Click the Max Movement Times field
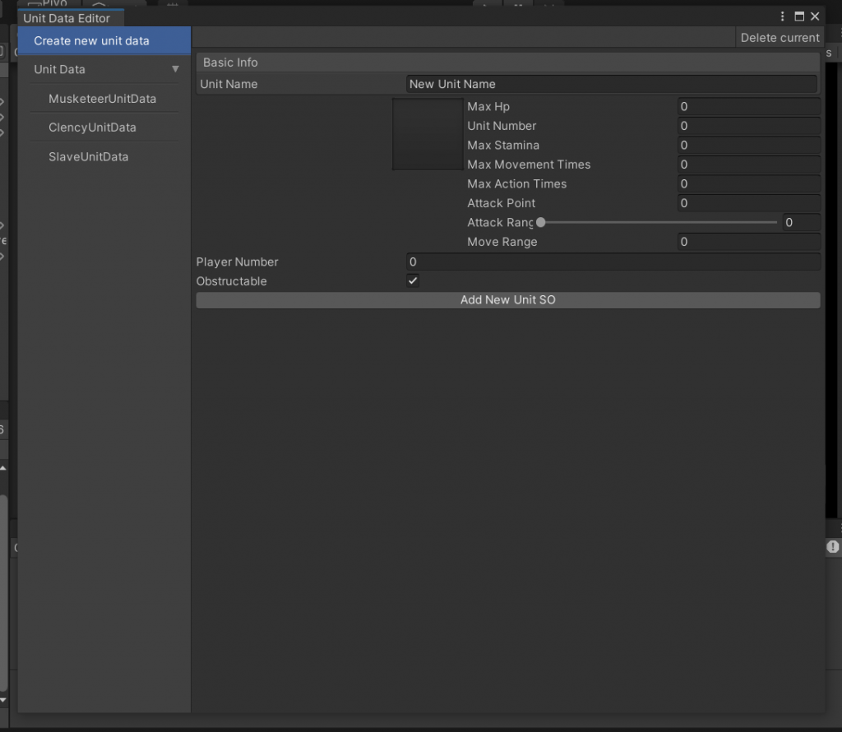 pyautogui.click(x=748, y=164)
